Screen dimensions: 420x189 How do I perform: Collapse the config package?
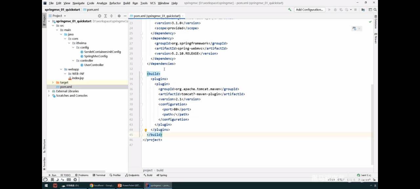click(73, 48)
